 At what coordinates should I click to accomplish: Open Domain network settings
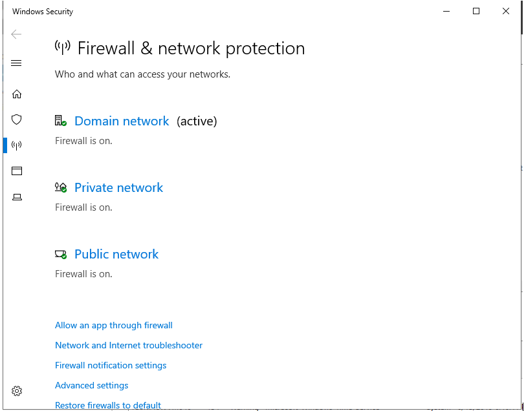point(122,121)
